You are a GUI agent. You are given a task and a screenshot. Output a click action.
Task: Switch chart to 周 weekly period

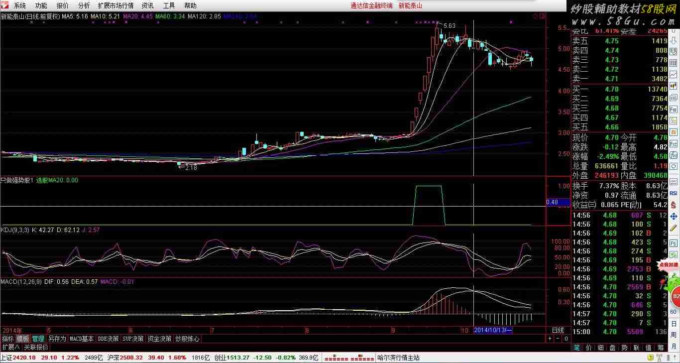click(x=674, y=335)
